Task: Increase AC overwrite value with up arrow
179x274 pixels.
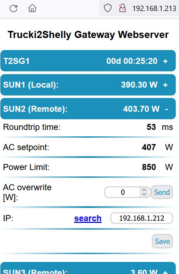Action: (x=144, y=190)
